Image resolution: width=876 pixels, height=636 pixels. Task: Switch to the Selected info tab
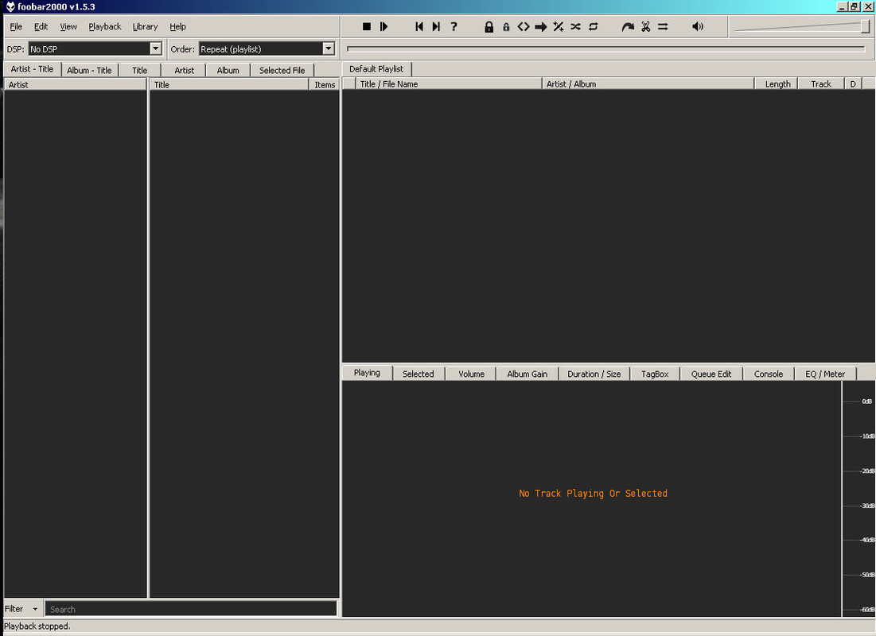(x=418, y=374)
